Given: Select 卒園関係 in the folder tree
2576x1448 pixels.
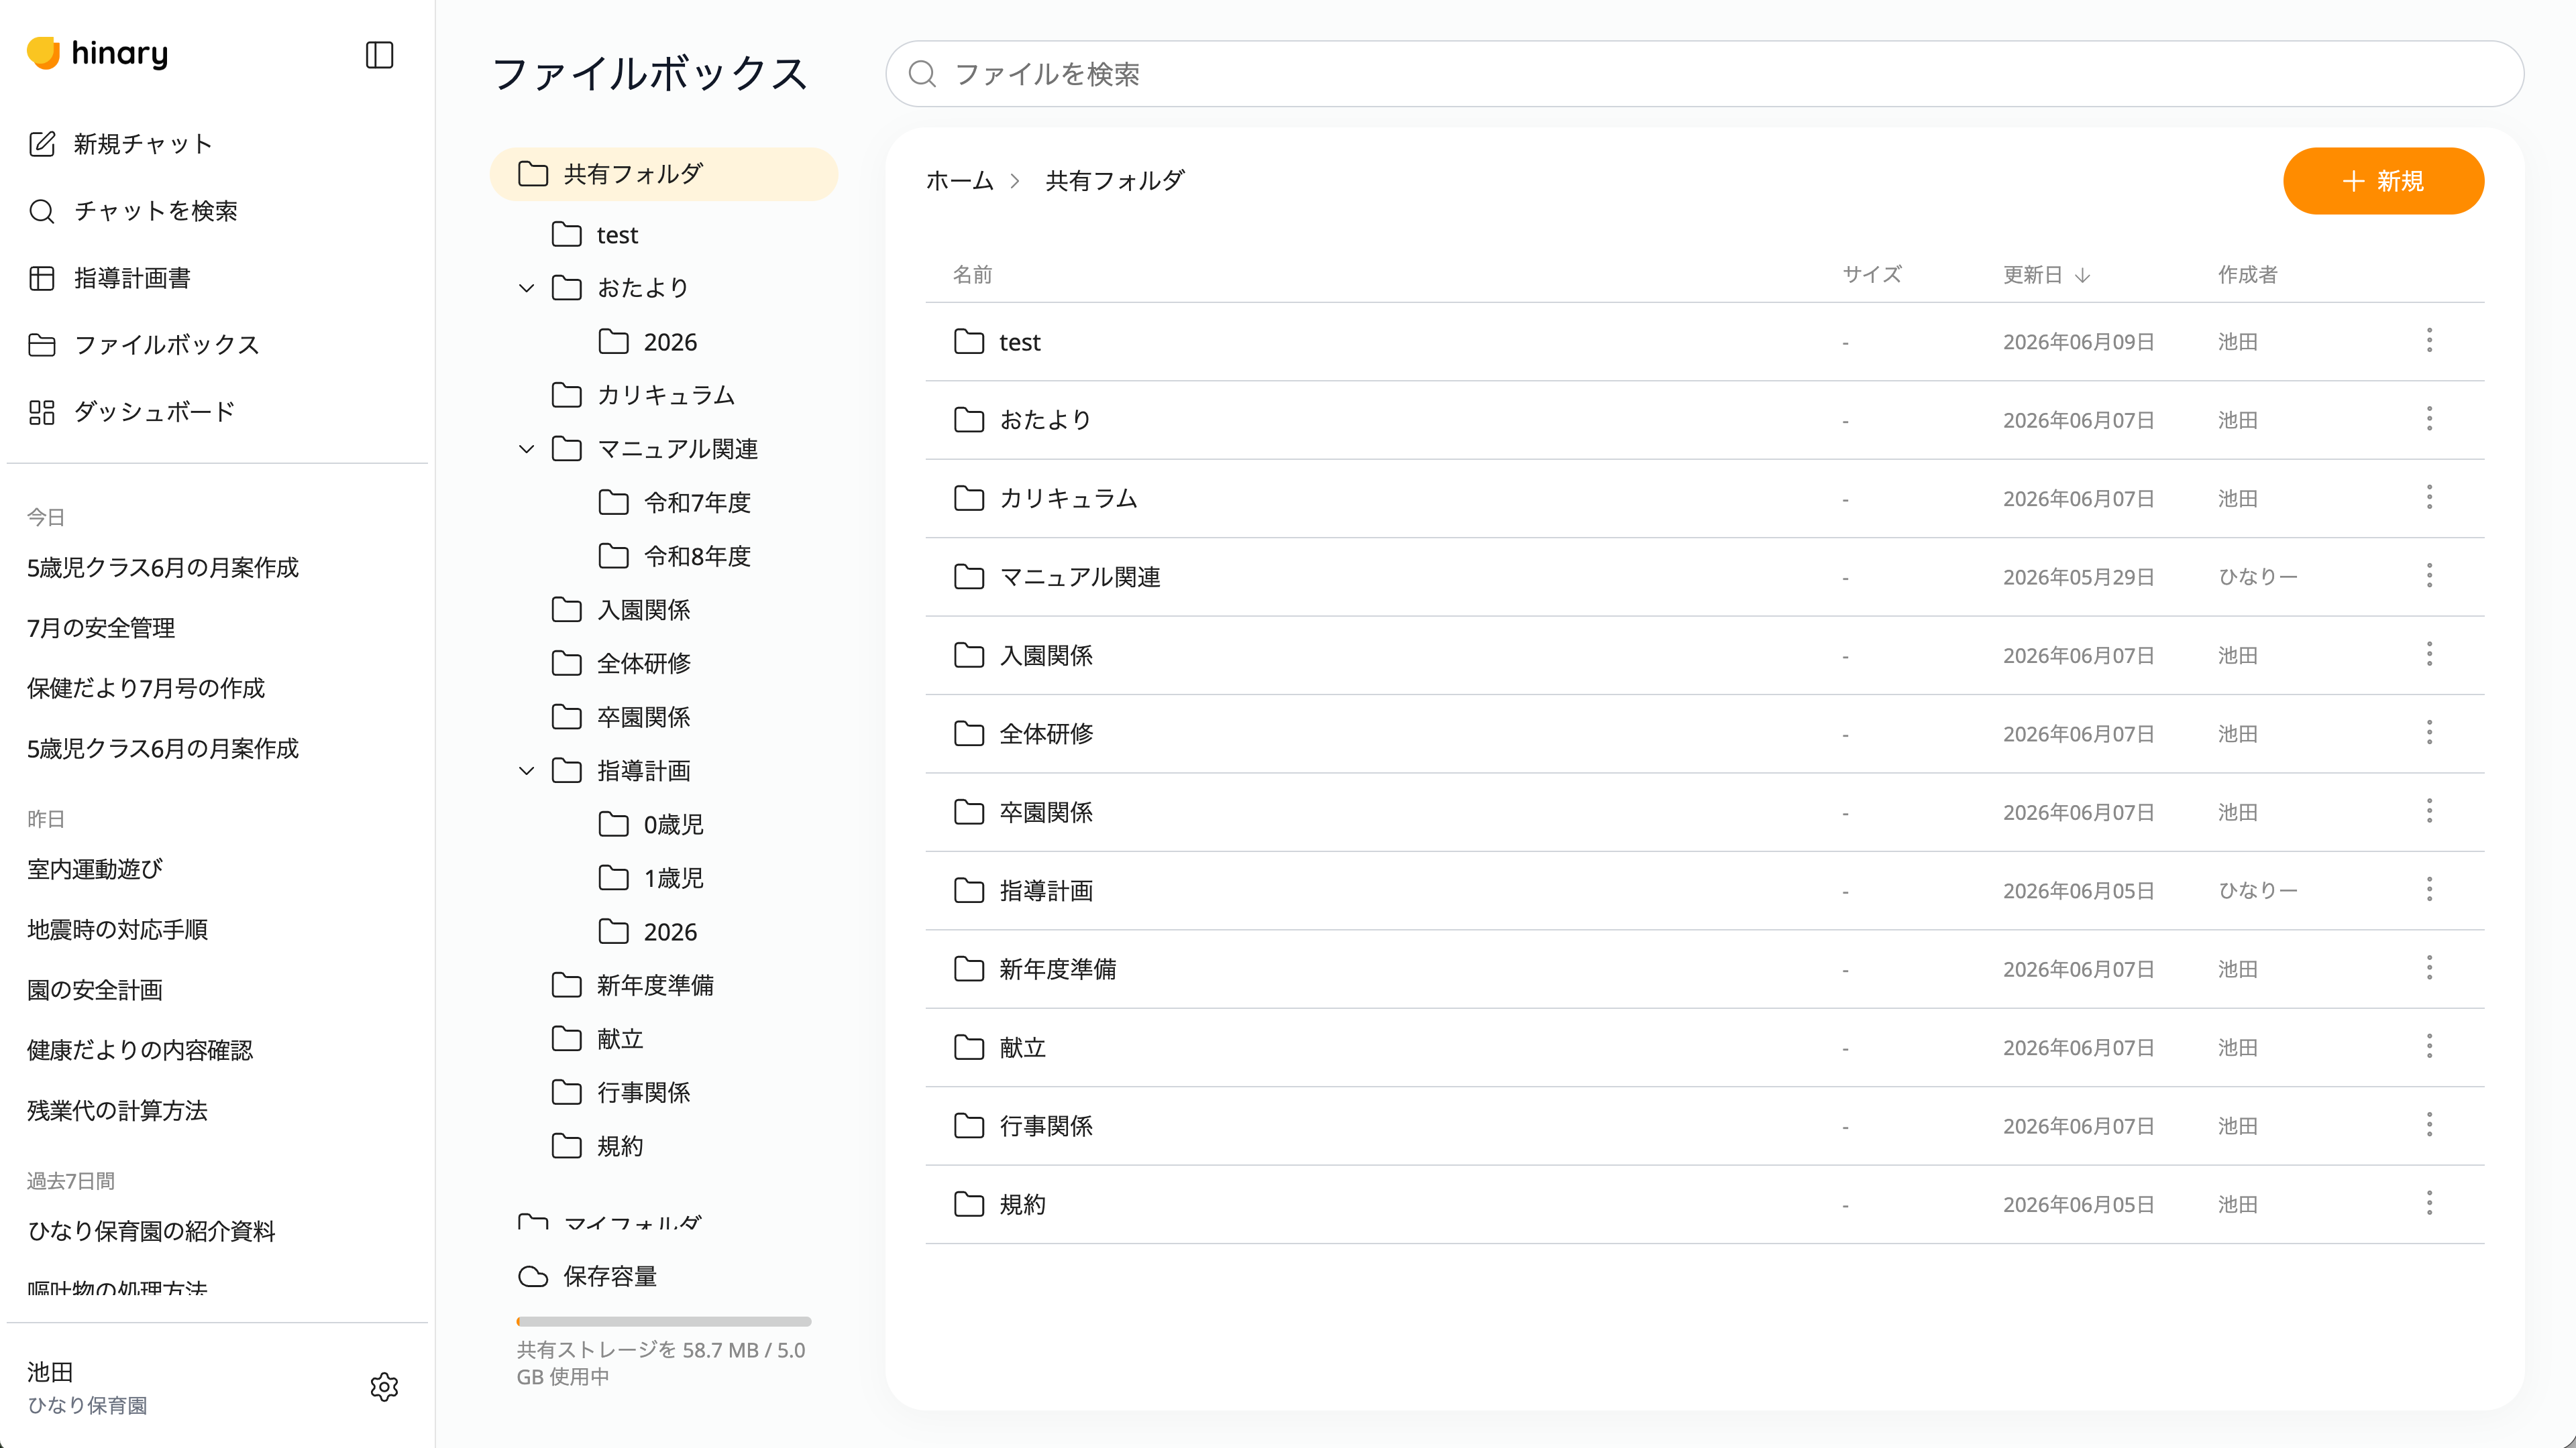Looking at the screenshot, I should coord(620,717).
